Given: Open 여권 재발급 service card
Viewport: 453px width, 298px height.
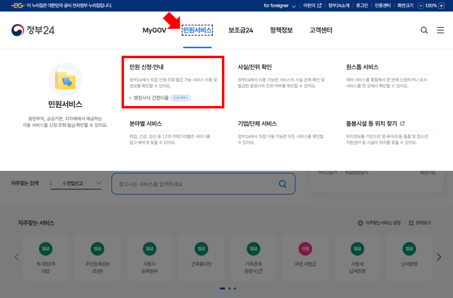Looking at the screenshot, I should point(305,257).
